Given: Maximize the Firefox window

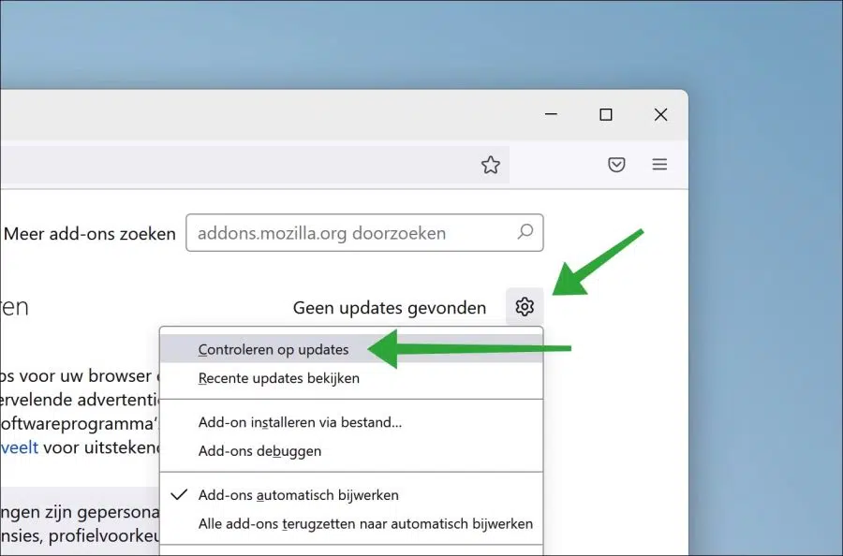Looking at the screenshot, I should (x=606, y=114).
